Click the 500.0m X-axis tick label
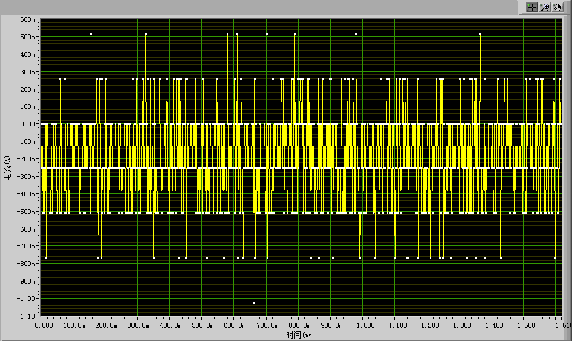Screen dimensions: 572x341 point(202,325)
